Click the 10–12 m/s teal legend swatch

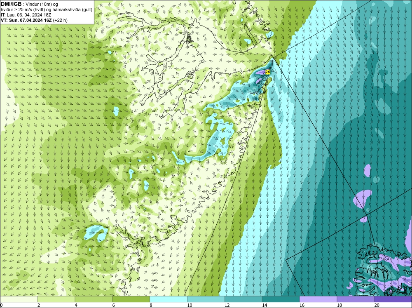click(206, 299)
